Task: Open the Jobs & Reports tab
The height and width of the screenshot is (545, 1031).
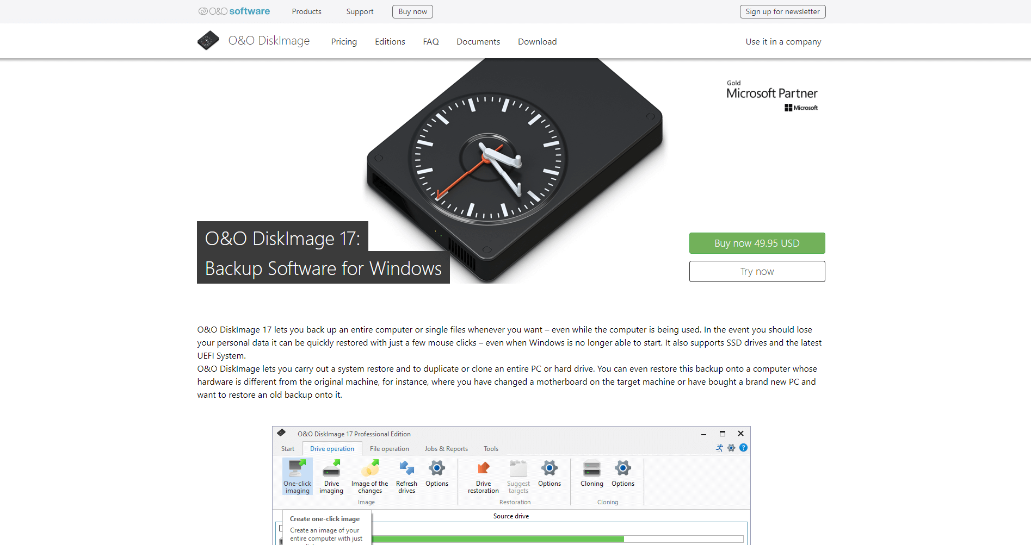Action: [x=446, y=449]
